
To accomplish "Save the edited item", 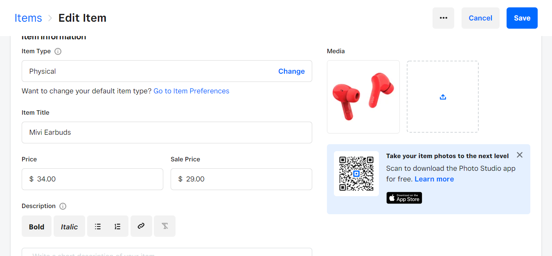I will pyautogui.click(x=522, y=18).
